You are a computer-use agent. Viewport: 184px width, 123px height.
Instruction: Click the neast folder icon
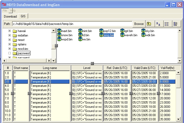click(x=14, y=40)
